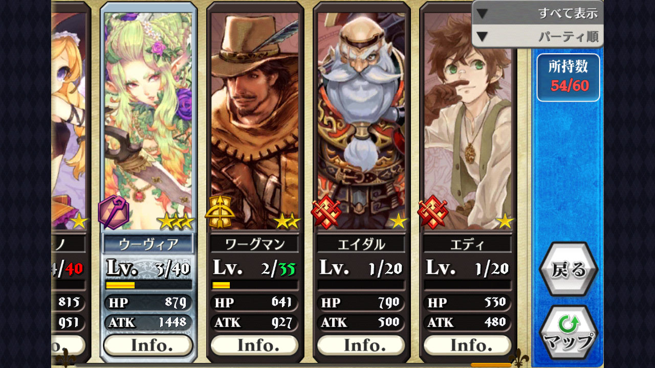Go back with the 戻る button

[x=569, y=269]
